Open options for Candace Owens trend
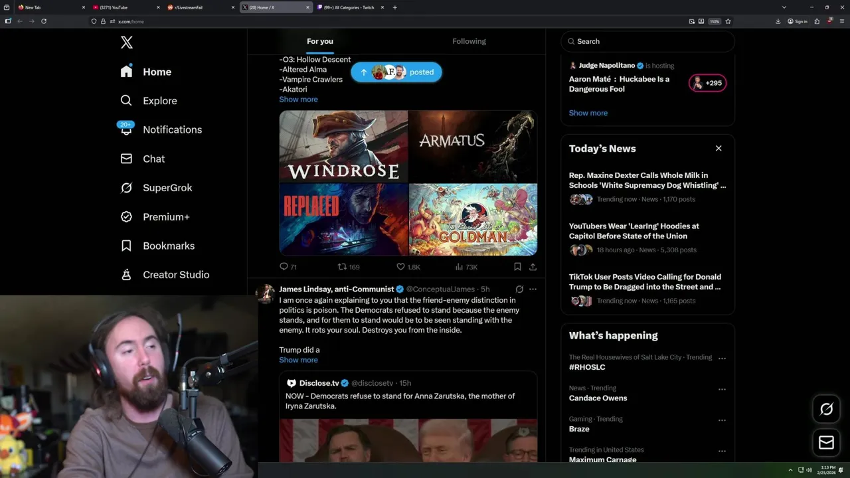 pos(722,390)
